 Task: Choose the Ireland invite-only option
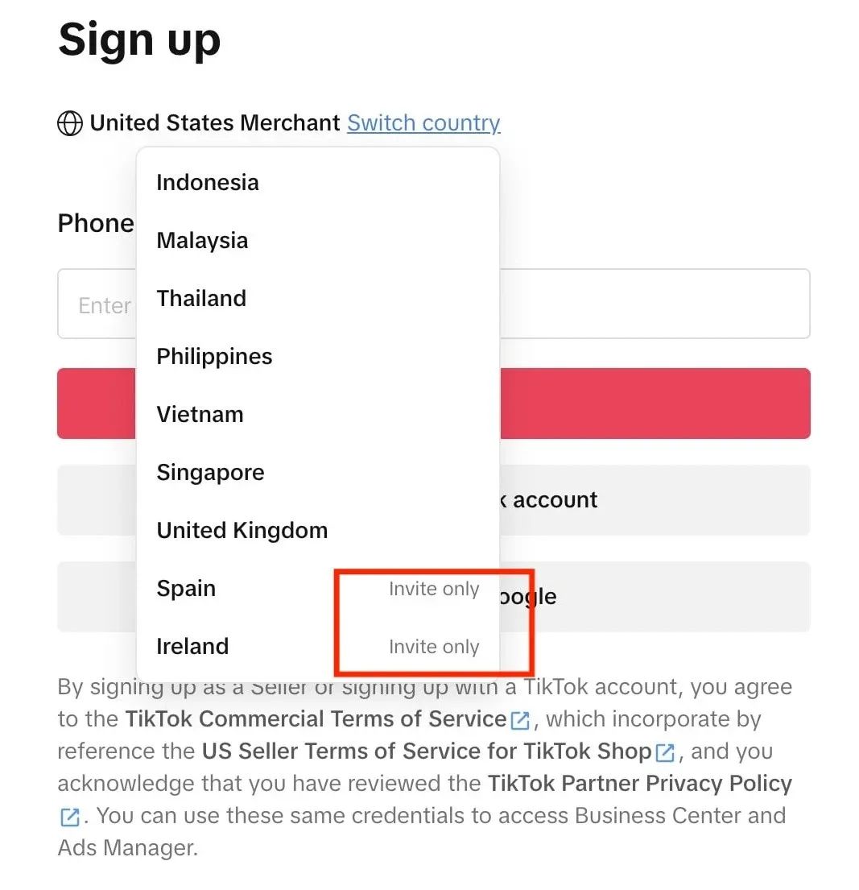tap(318, 647)
